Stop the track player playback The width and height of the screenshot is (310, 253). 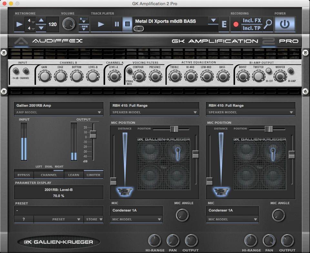click(127, 24)
